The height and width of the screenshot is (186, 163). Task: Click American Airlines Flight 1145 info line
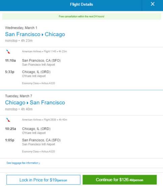(44, 51)
